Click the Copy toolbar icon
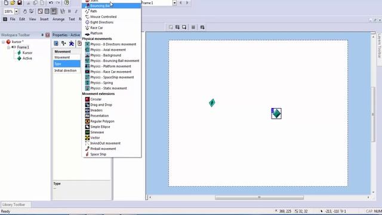The width and height of the screenshot is (382, 215). point(35,2)
